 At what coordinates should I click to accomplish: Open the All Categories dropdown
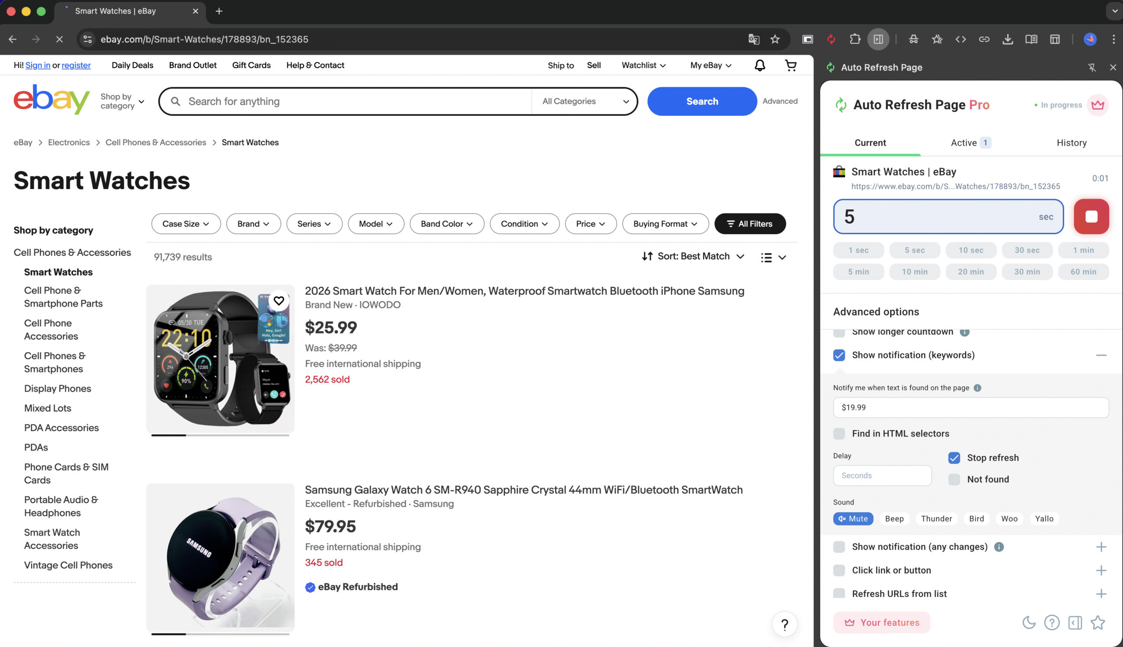click(583, 101)
